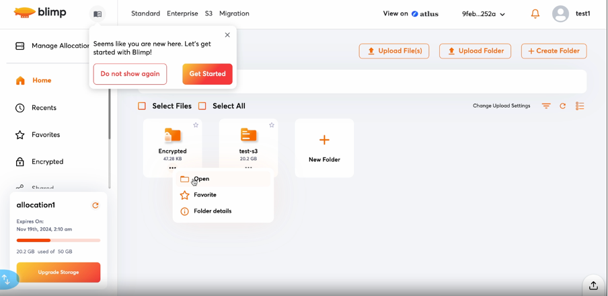608x296 pixels.
Task: Toggle the sidebar collapse icon
Action: (98, 14)
